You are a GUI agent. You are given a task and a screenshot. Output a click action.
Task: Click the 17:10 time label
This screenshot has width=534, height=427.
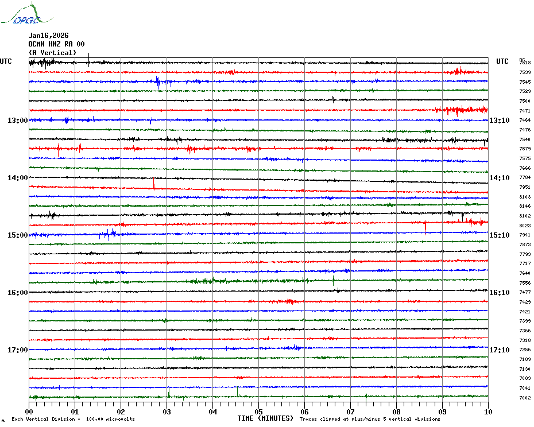pyautogui.click(x=500, y=350)
